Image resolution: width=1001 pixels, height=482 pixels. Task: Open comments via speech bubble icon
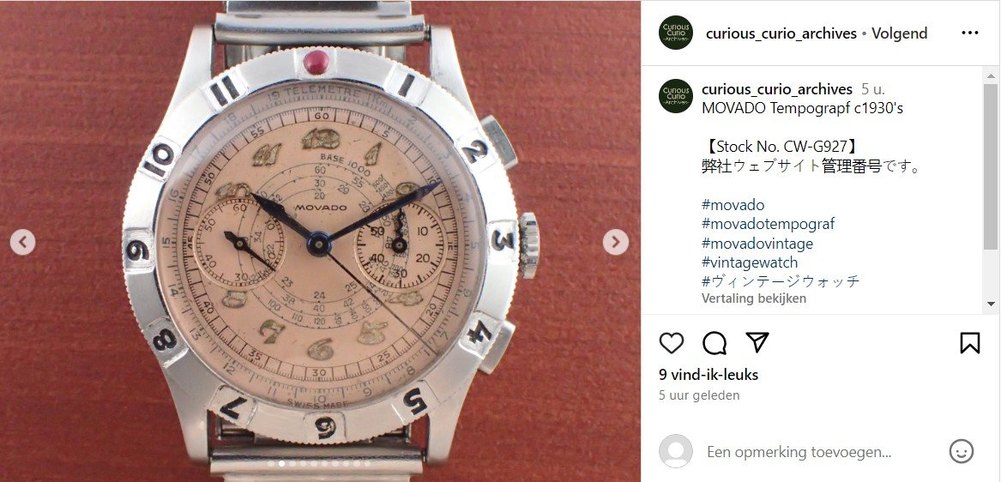pyautogui.click(x=715, y=343)
